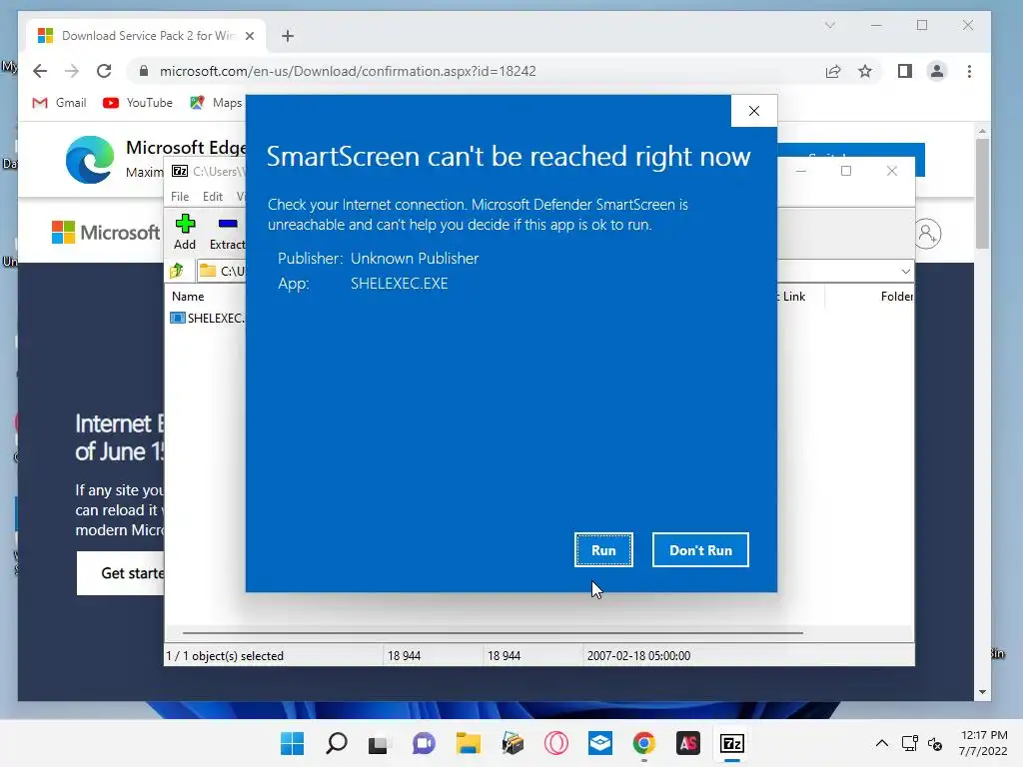Share this page icon in Chrome
Image resolution: width=1023 pixels, height=767 pixels.
tap(833, 71)
